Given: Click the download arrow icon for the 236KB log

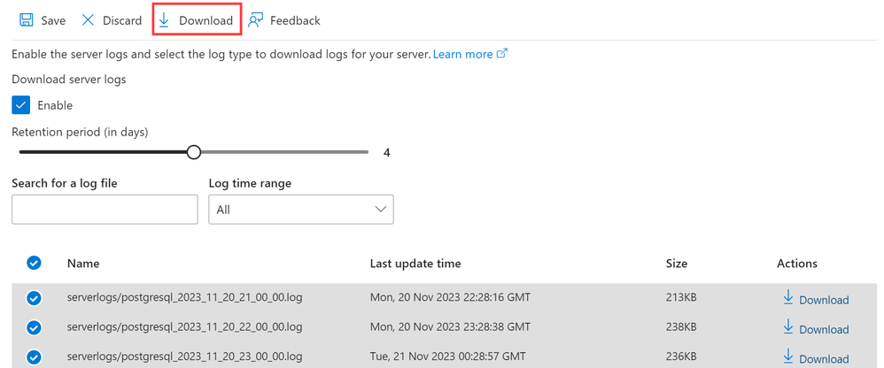Looking at the screenshot, I should [788, 356].
